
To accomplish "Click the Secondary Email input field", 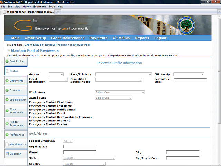I will click(x=190, y=80).
